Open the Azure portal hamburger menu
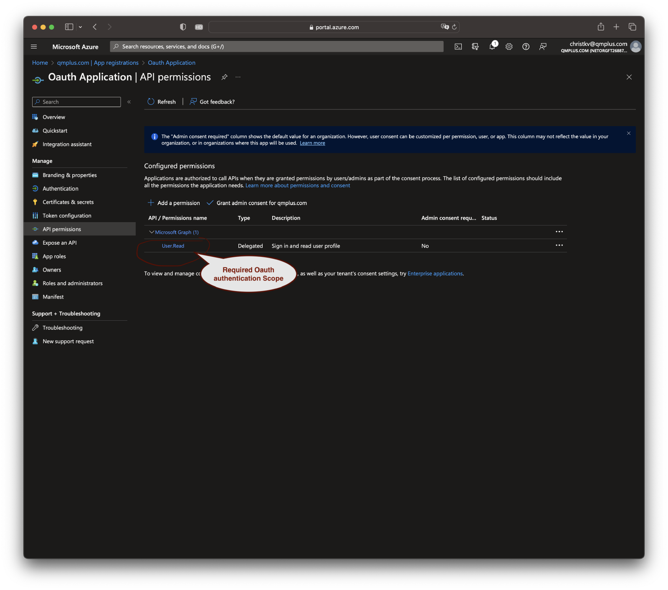668x590 pixels. [34, 47]
